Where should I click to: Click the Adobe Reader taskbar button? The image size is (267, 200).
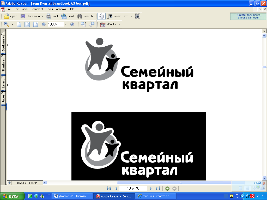click(x=114, y=196)
